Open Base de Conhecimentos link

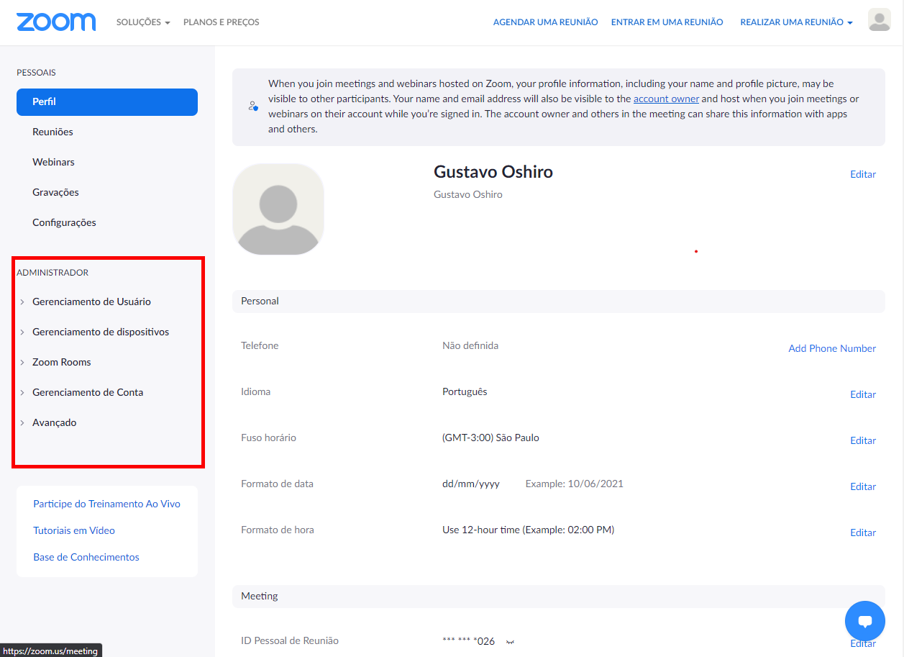86,557
